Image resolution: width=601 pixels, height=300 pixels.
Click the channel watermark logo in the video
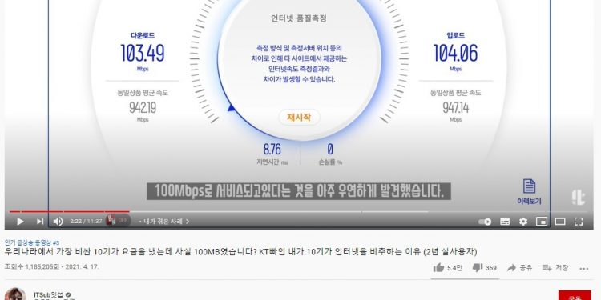tap(578, 197)
